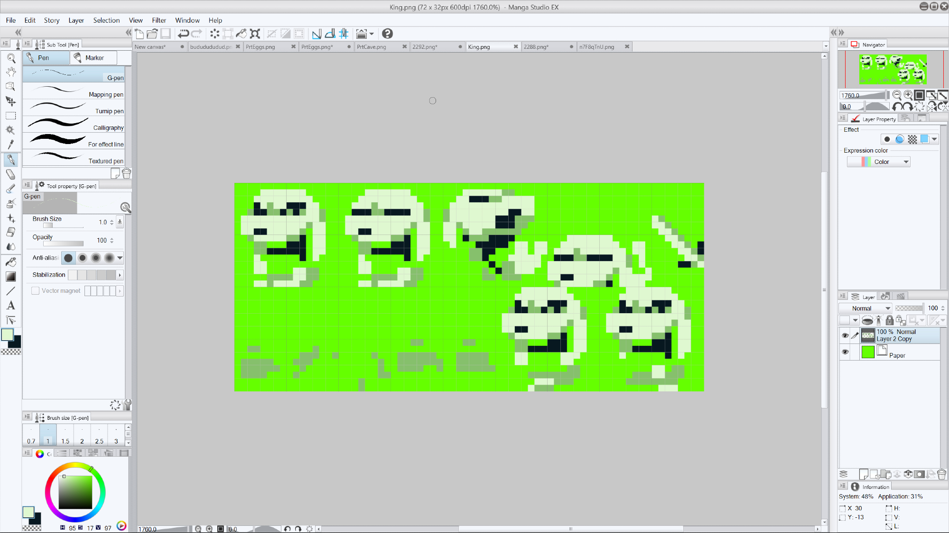Select the Gradient tool
This screenshot has width=949, height=533.
point(11,277)
